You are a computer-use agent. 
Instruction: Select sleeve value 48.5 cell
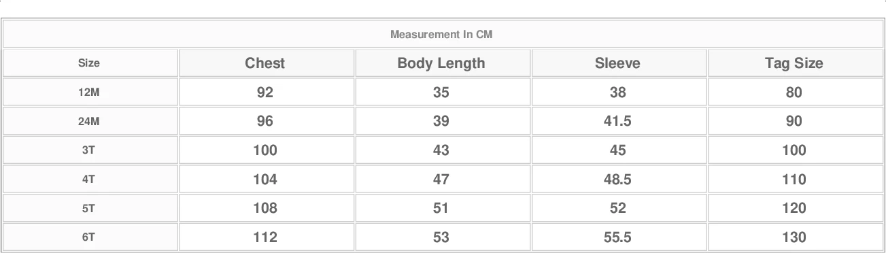[617, 180]
